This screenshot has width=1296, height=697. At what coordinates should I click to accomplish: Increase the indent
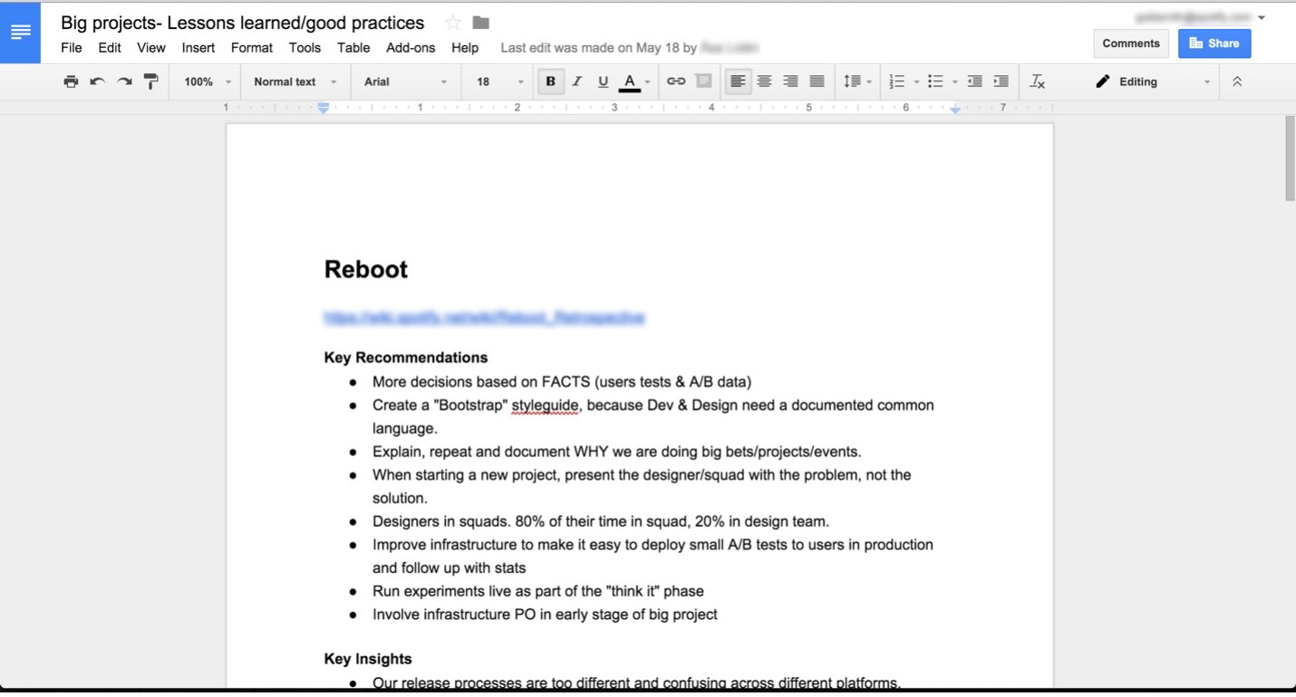(1001, 81)
